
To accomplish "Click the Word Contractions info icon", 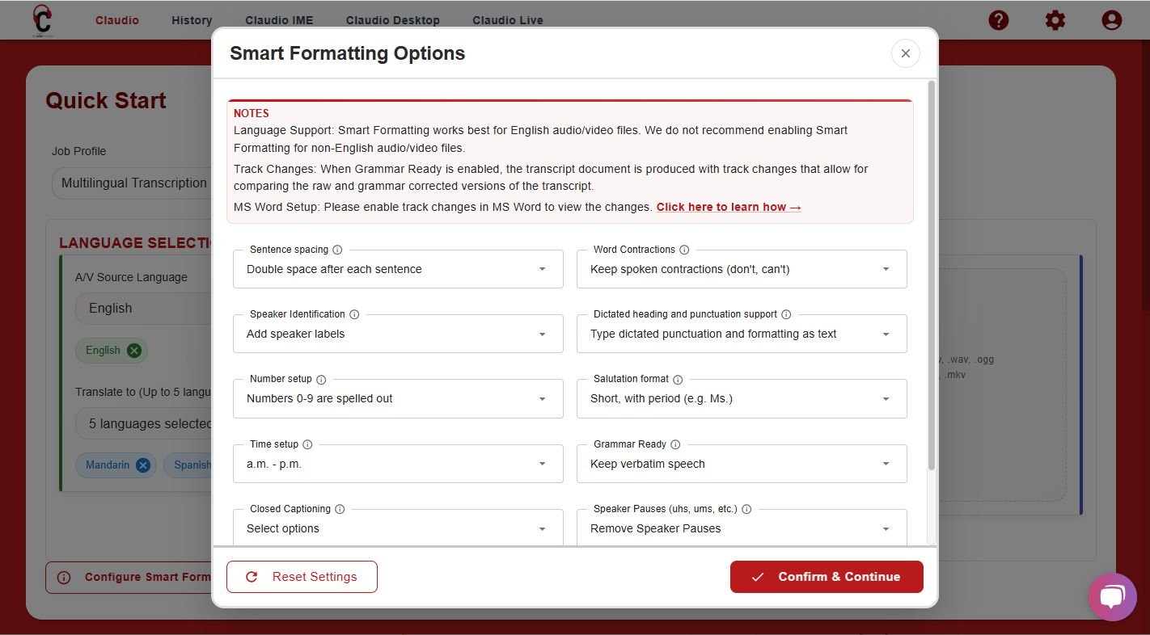I will click(x=684, y=250).
